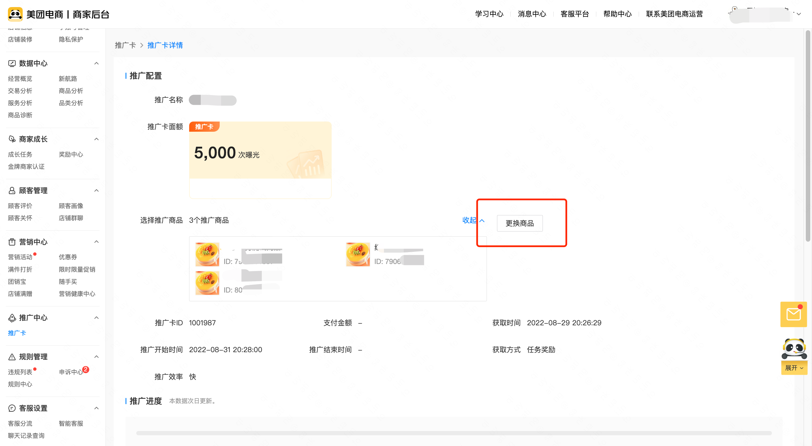Click the Meituan panda logo icon

click(15, 14)
